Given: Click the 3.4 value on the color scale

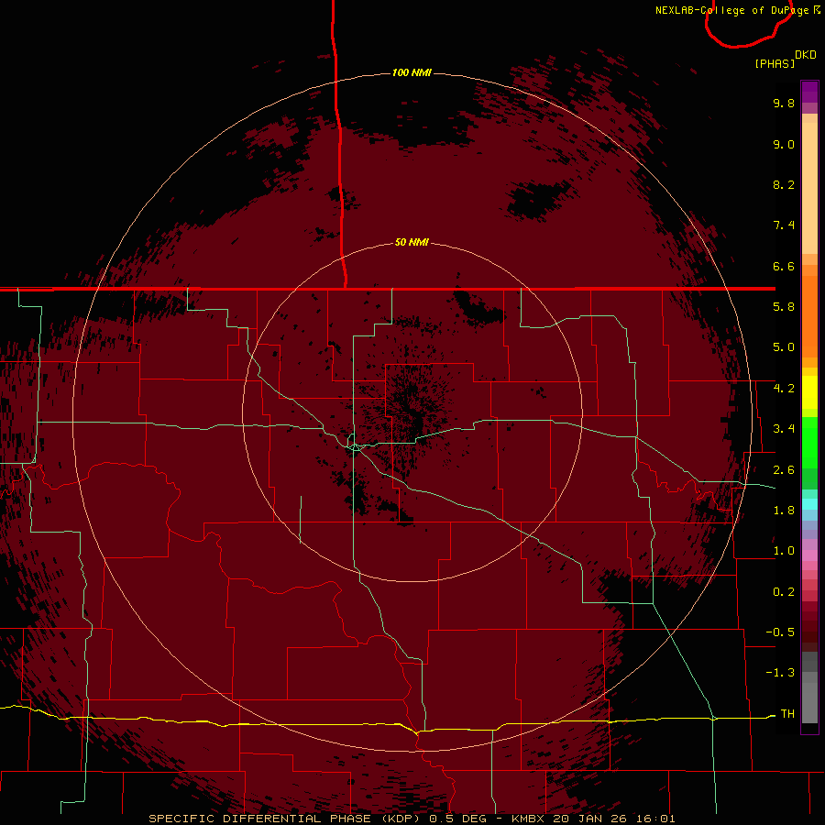Looking at the screenshot, I should tap(784, 429).
